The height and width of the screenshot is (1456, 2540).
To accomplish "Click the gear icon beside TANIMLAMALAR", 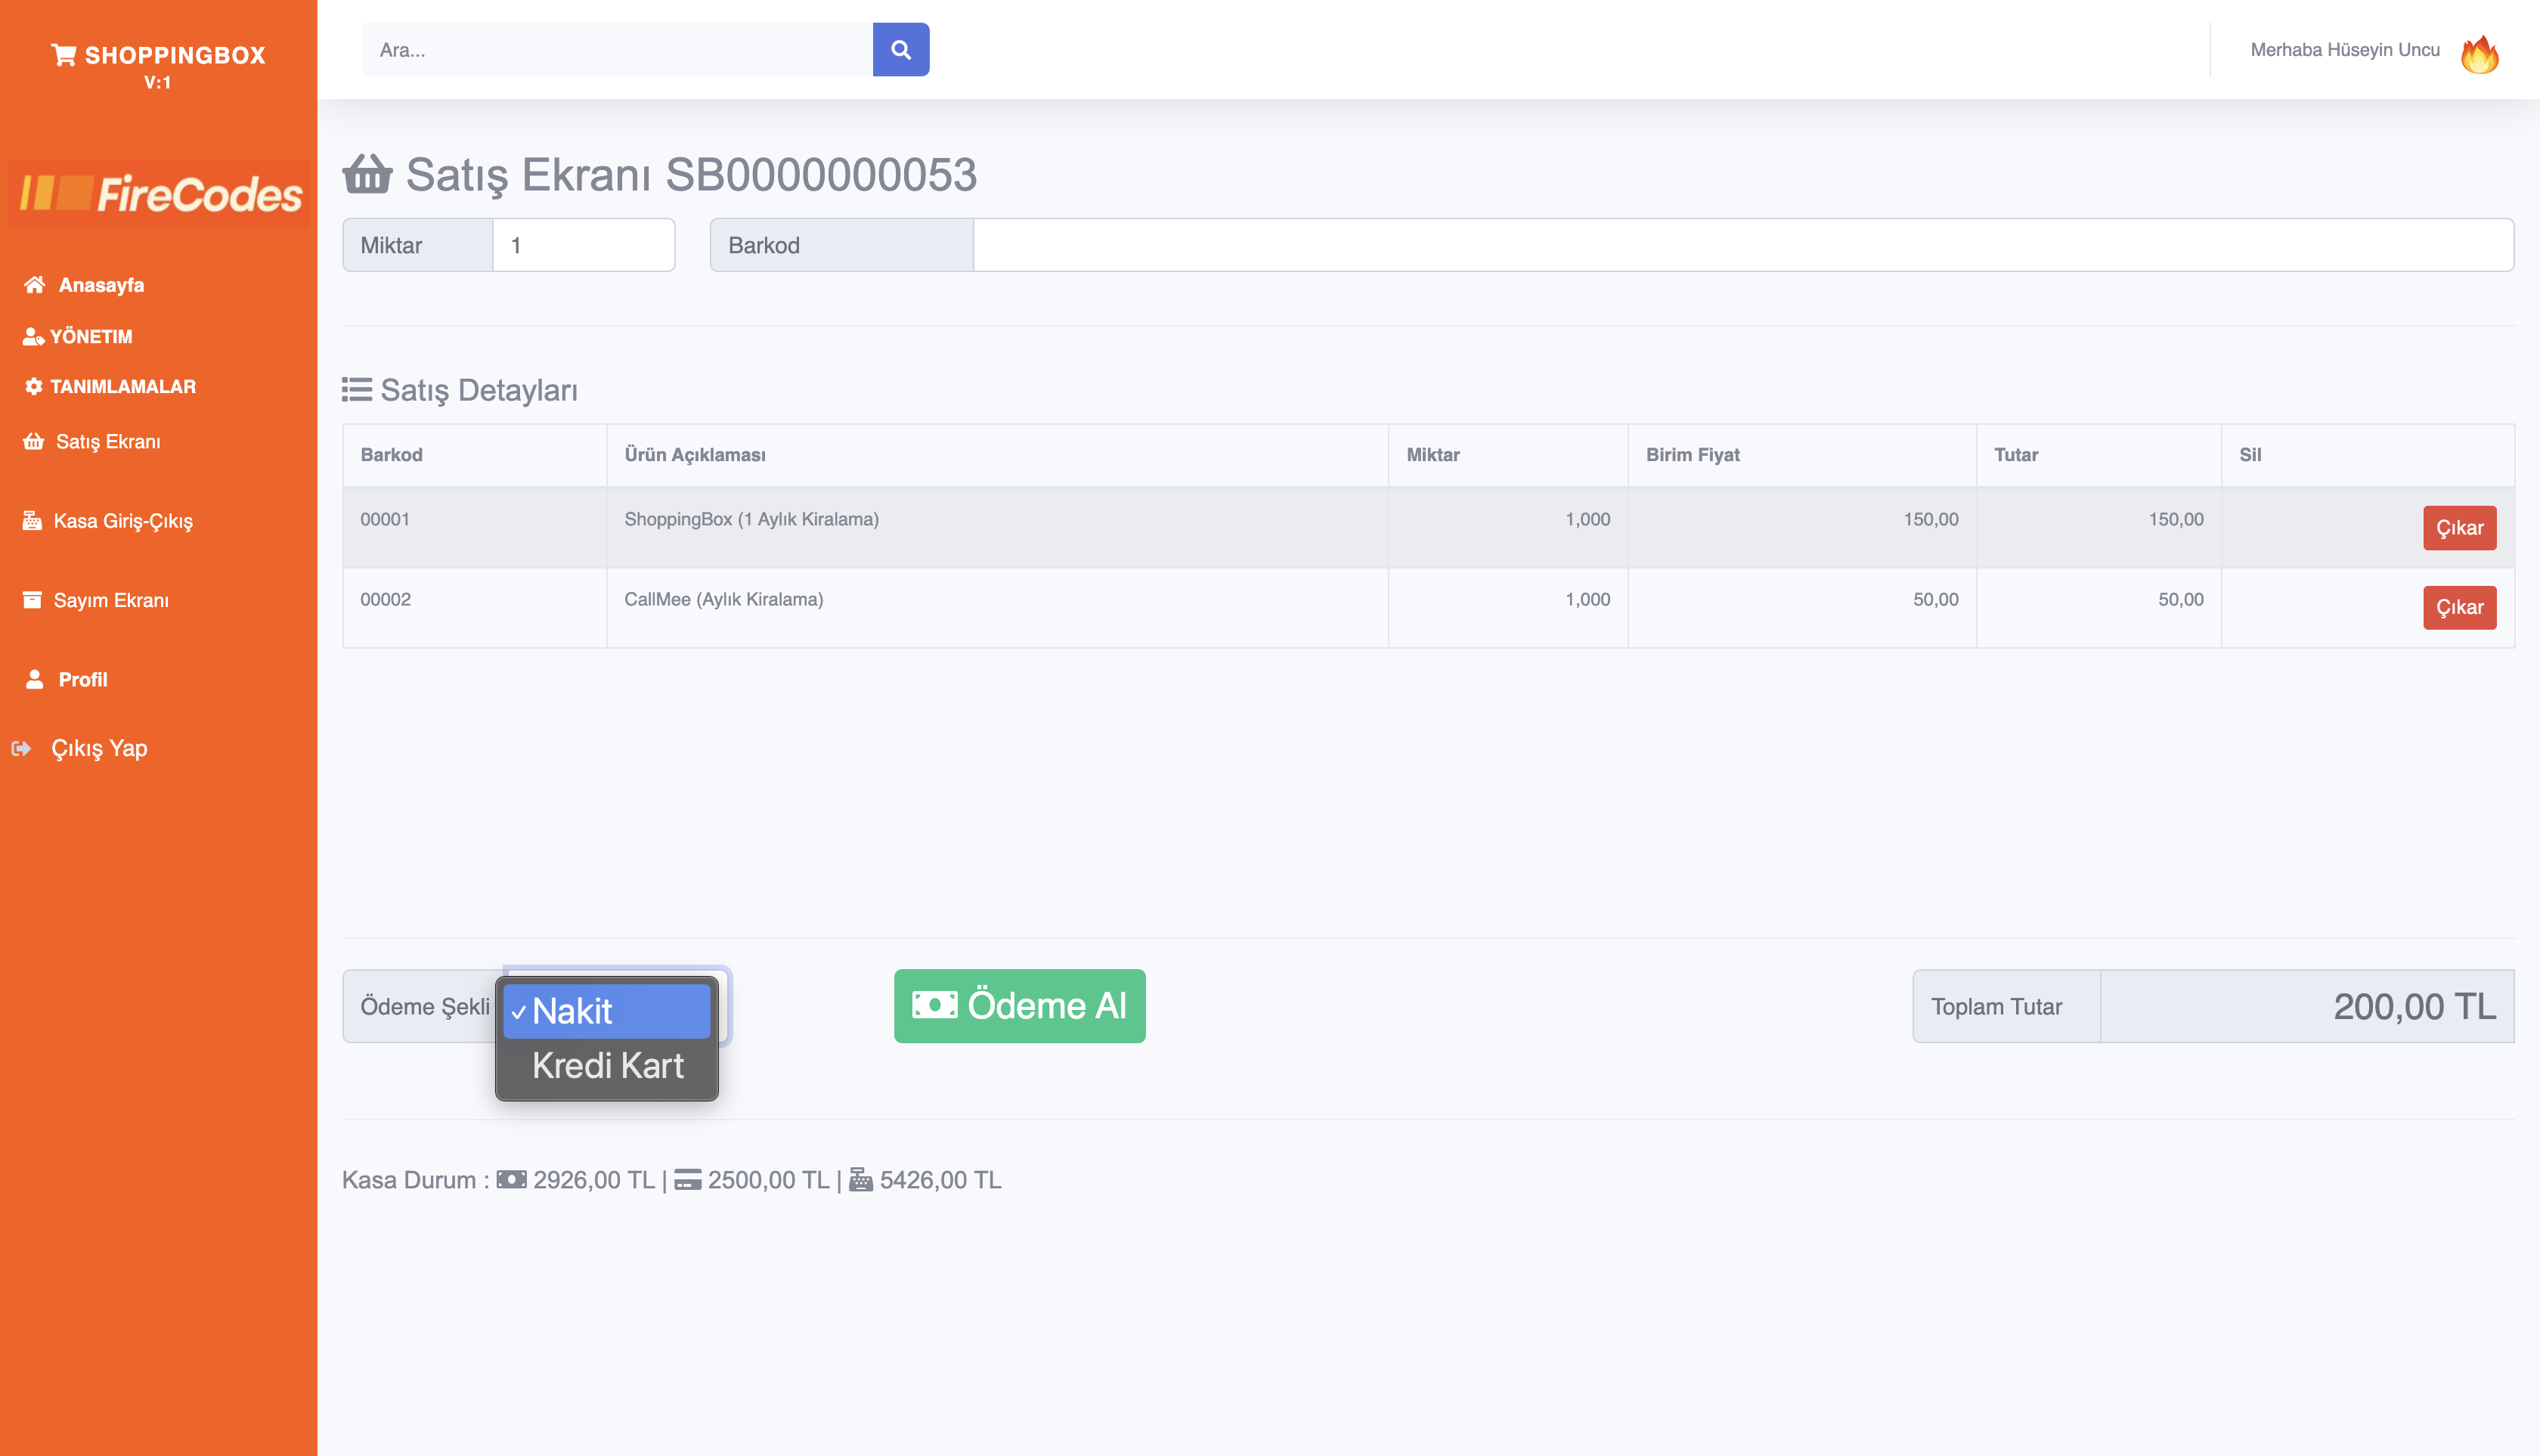I will [x=34, y=386].
